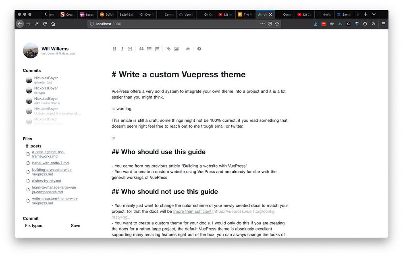This screenshot has height=257, width=403.
Task: Reload the page with the refresh icon
Action: [x=45, y=24]
